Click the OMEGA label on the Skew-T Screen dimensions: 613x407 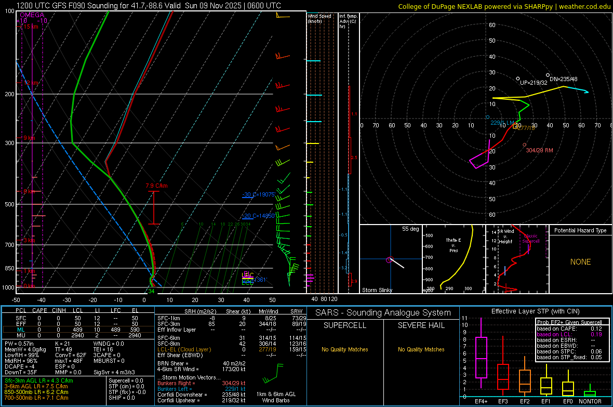pyautogui.click(x=32, y=15)
